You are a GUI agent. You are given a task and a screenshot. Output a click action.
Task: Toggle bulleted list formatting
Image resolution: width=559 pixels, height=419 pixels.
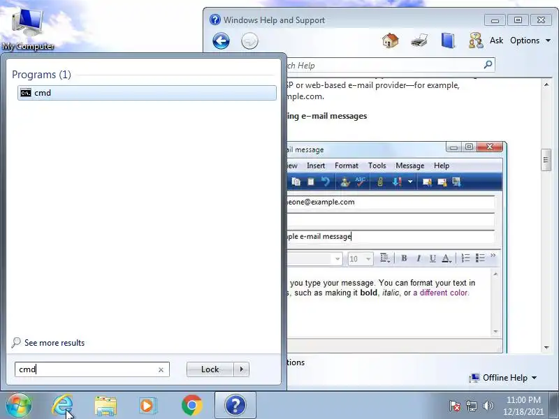480,258
